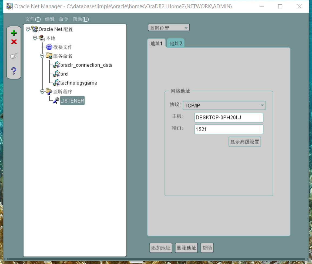Select the orcl service name
The image size is (312, 264).
pyautogui.click(x=64, y=74)
